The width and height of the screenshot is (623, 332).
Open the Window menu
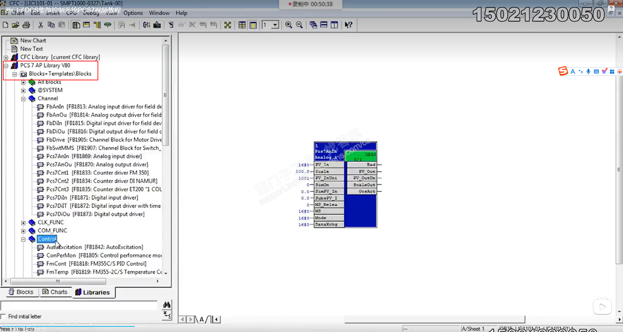159,13
